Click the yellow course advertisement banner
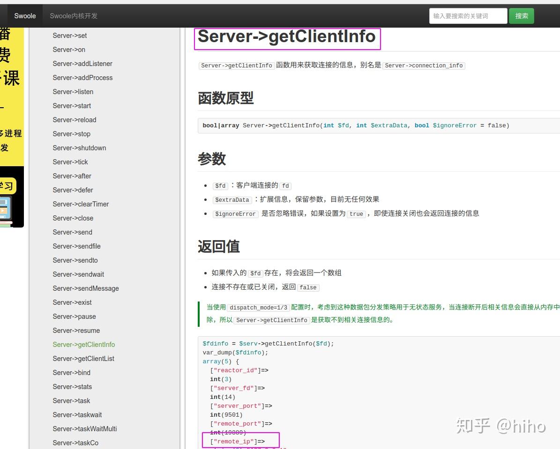This screenshot has height=449, width=560. click(12, 94)
